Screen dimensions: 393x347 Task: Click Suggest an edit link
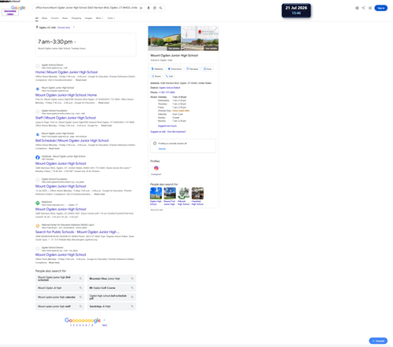click(158, 132)
